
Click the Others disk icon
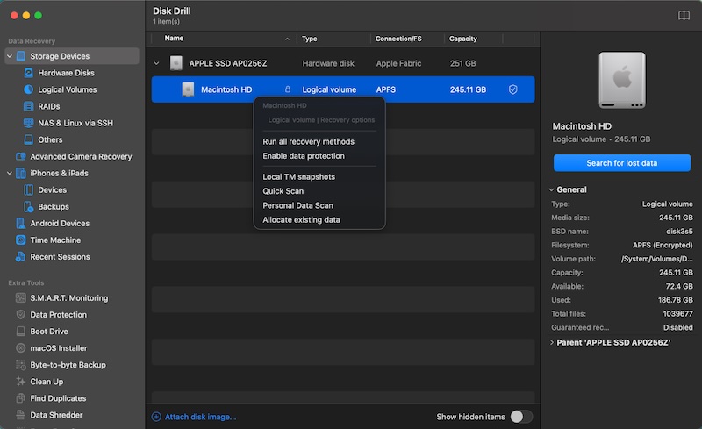point(28,139)
